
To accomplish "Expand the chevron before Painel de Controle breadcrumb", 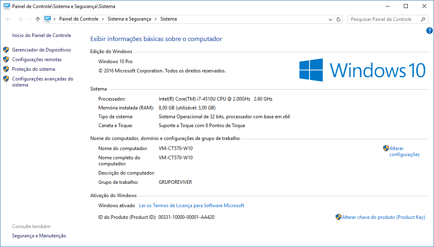I will tap(55, 19).
